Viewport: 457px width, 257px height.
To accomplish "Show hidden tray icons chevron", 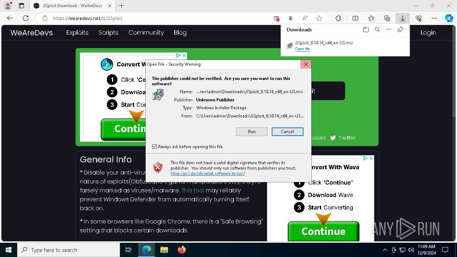I will coord(385,250).
